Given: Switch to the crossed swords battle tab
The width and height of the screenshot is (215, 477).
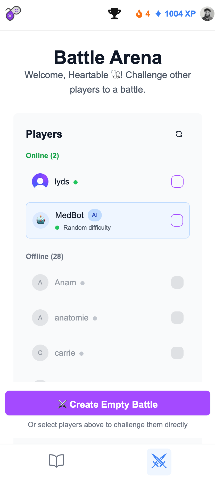Looking at the screenshot, I should pos(159,461).
